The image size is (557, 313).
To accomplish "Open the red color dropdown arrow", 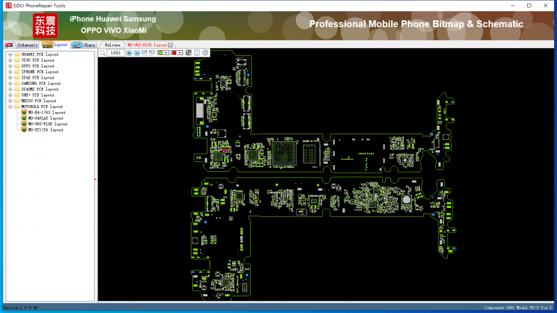I will point(180,53).
